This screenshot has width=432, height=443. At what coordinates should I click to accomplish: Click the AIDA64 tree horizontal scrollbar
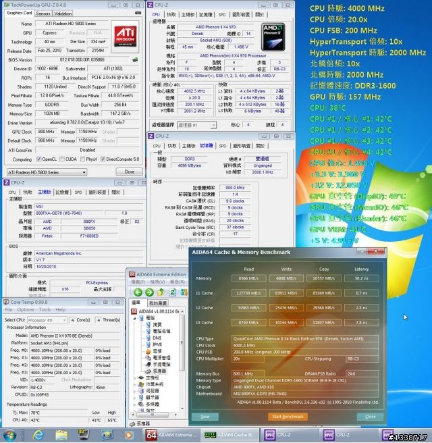(153, 415)
